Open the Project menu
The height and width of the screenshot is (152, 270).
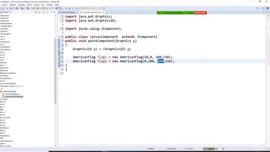37,5
